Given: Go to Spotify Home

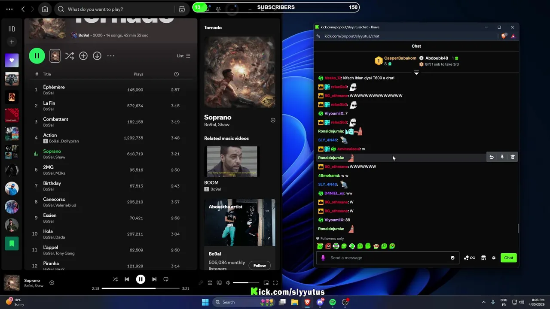Looking at the screenshot, I should tap(45, 9).
